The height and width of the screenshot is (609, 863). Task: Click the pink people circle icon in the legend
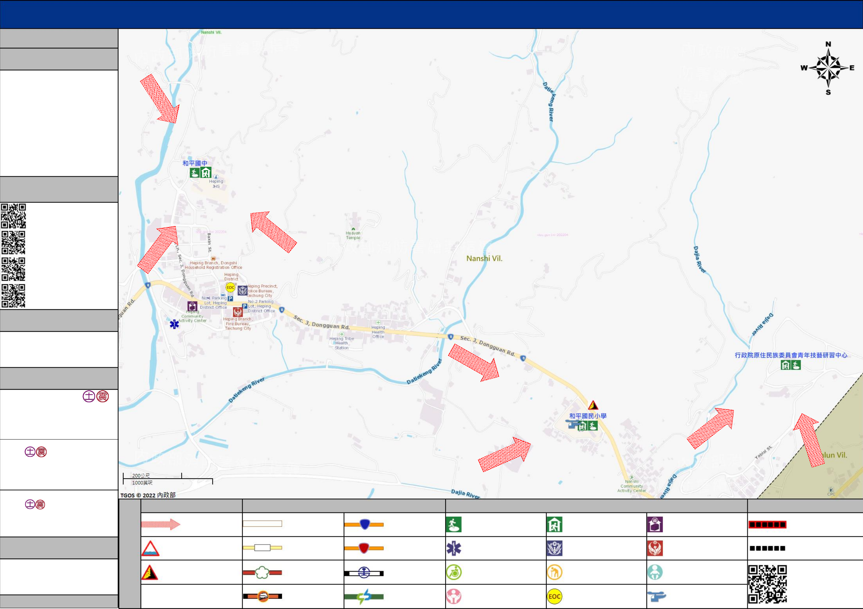click(454, 596)
